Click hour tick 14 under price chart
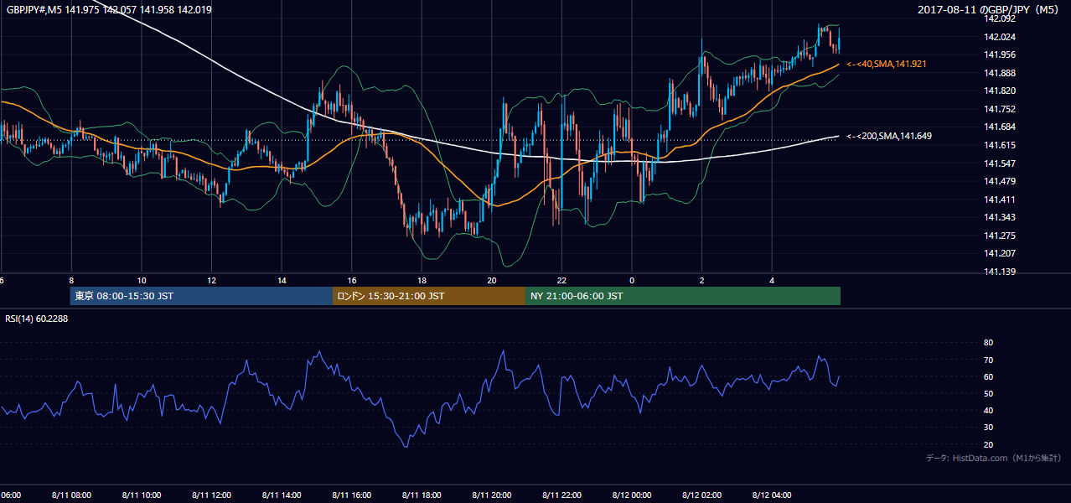 [x=282, y=281]
